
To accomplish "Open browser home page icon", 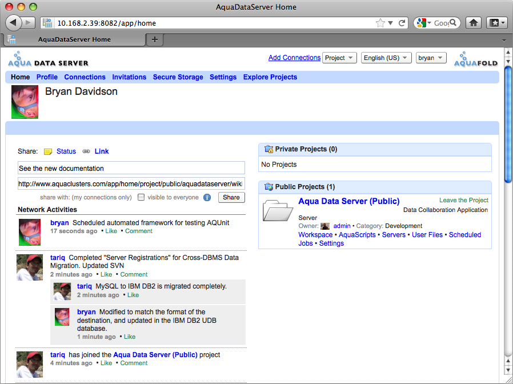I will [x=474, y=23].
